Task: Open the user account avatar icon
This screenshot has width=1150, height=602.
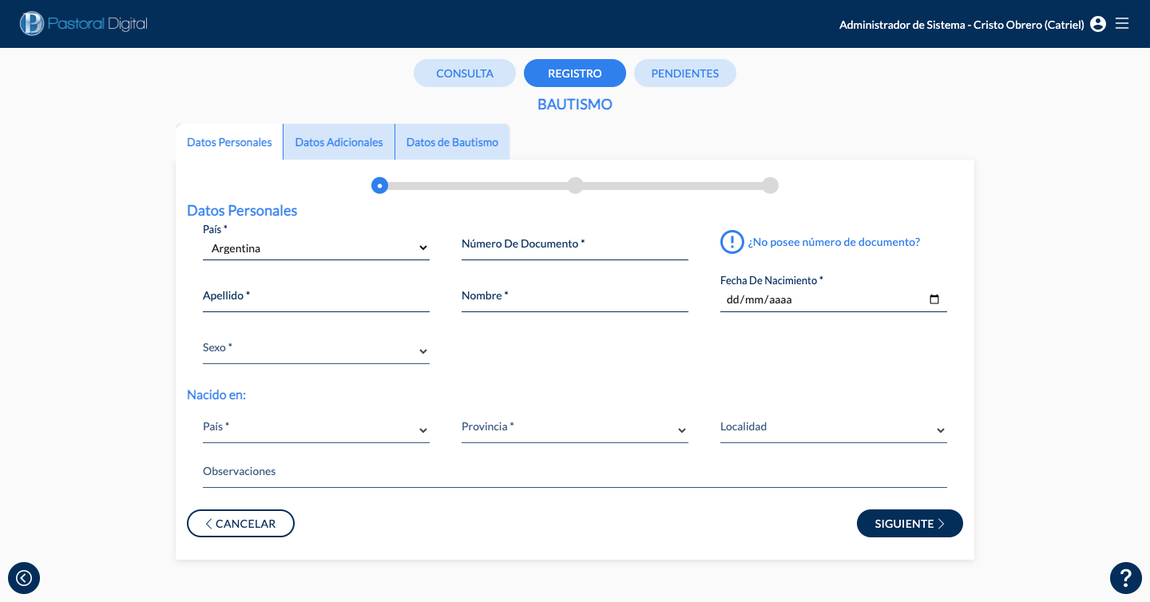Action: 1098,24
